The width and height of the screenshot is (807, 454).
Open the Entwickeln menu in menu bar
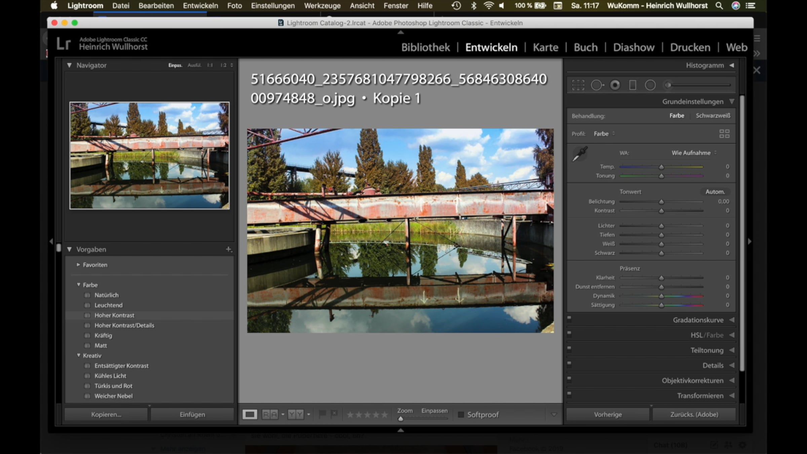pyautogui.click(x=200, y=6)
